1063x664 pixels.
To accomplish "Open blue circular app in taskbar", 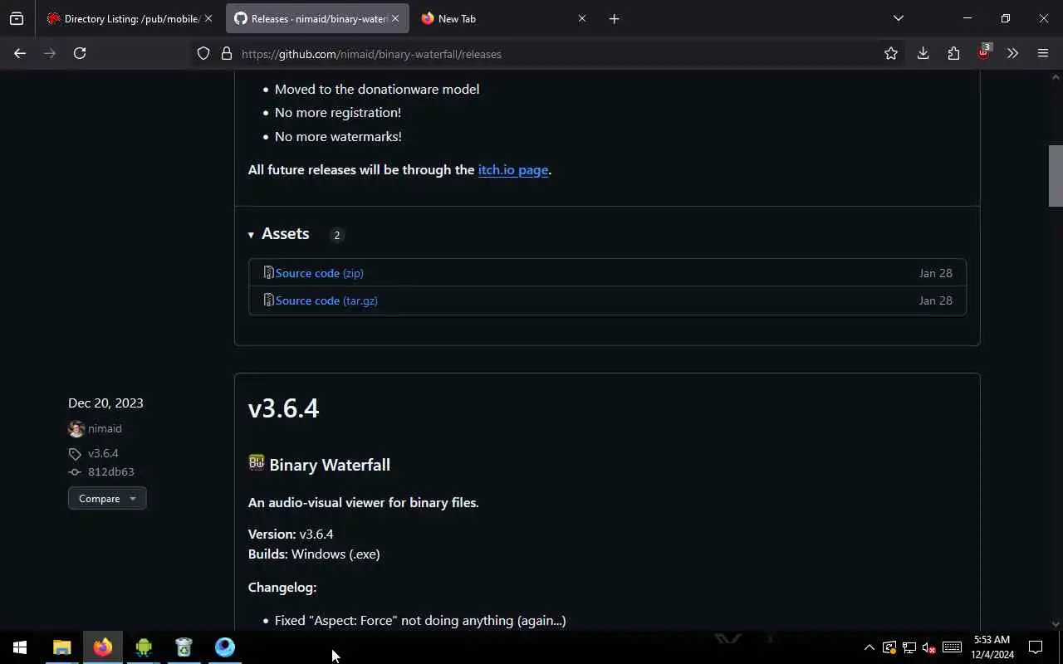I will [225, 647].
